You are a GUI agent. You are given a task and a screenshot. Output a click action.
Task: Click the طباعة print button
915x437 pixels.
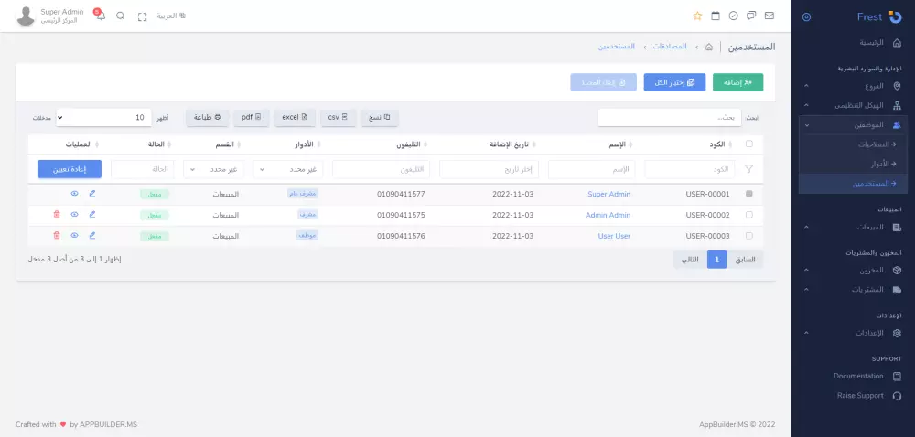[x=207, y=118]
